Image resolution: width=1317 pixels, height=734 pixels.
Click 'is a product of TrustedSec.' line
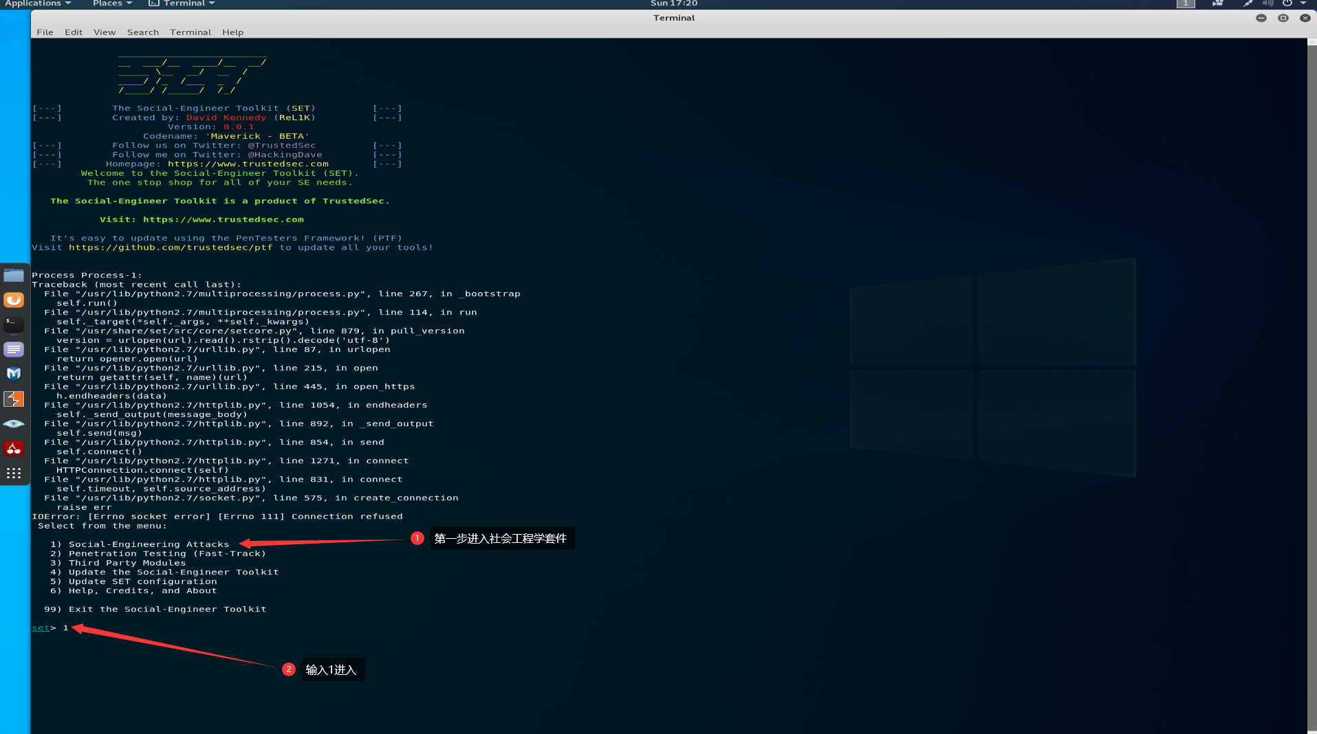point(220,201)
